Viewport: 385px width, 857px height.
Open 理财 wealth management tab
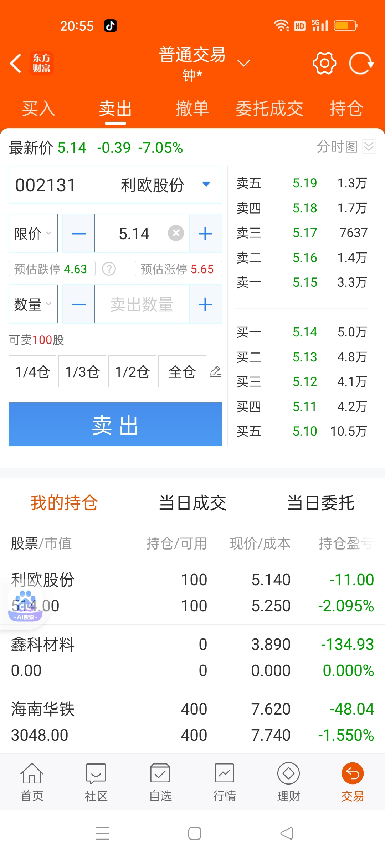(288, 782)
